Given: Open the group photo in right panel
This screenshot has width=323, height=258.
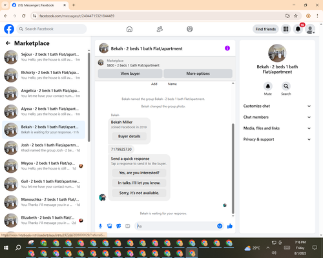Looking at the screenshot, I should click(277, 53).
